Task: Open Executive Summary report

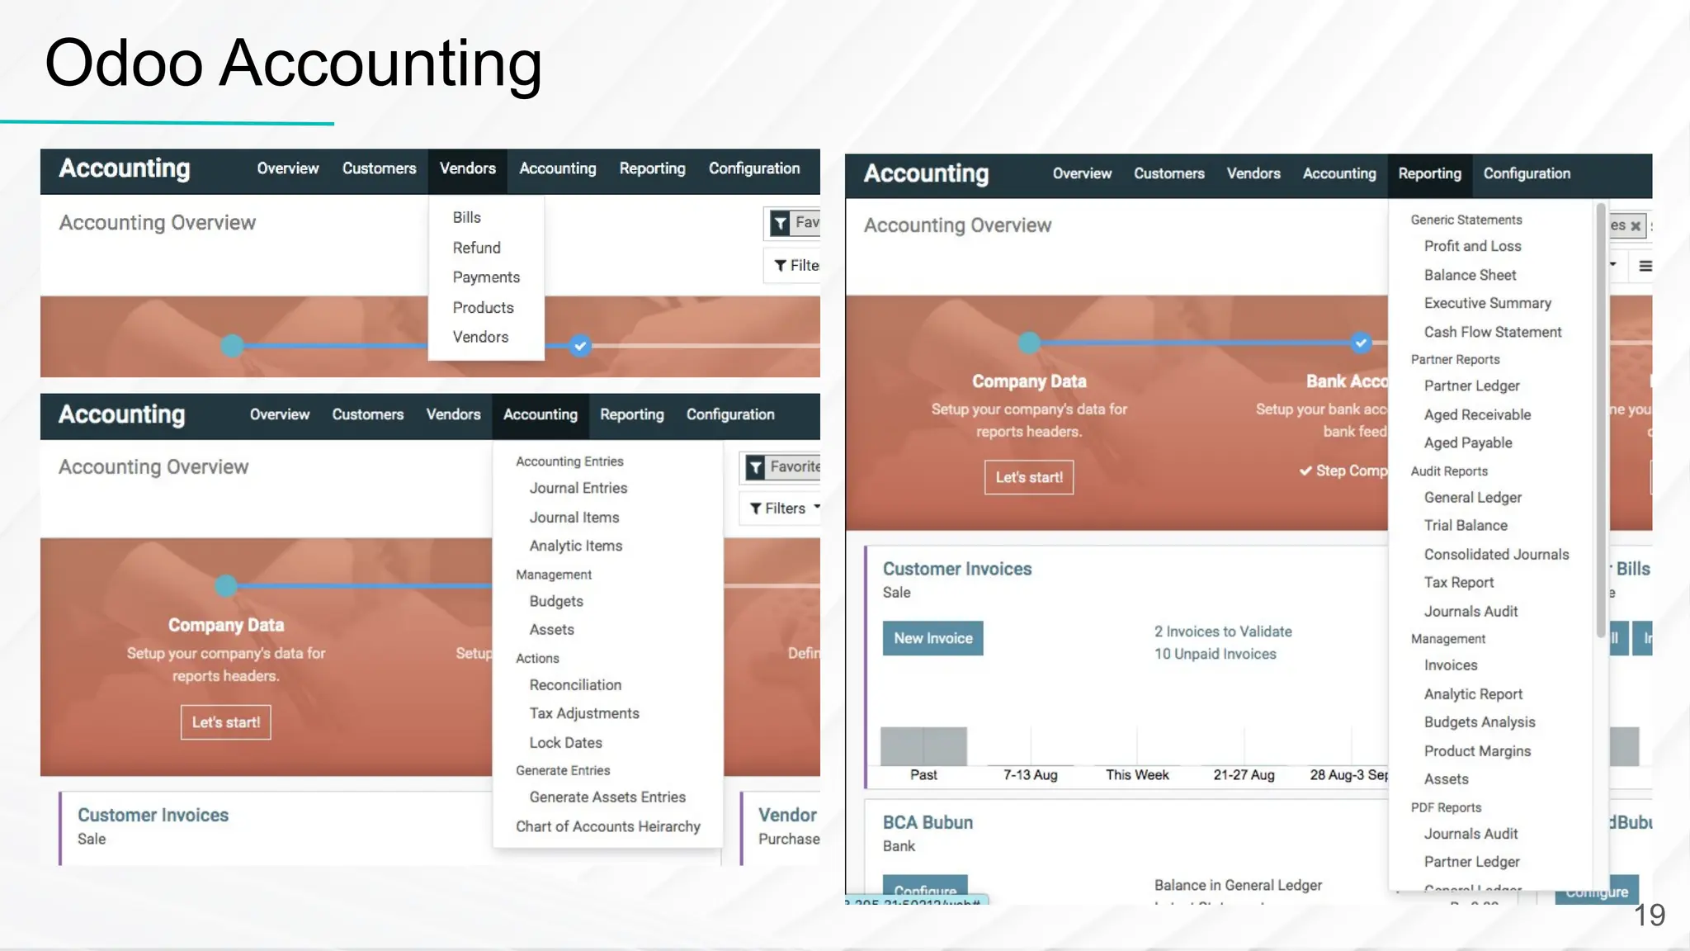Action: pyautogui.click(x=1487, y=303)
